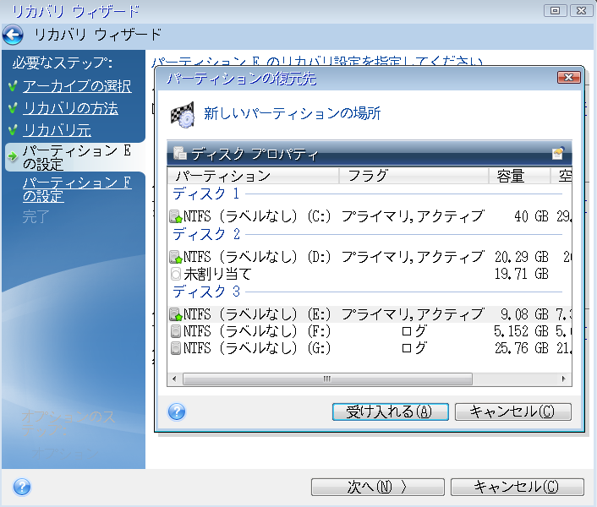
Task: Sort by the パーティション column header
Action: (x=254, y=176)
